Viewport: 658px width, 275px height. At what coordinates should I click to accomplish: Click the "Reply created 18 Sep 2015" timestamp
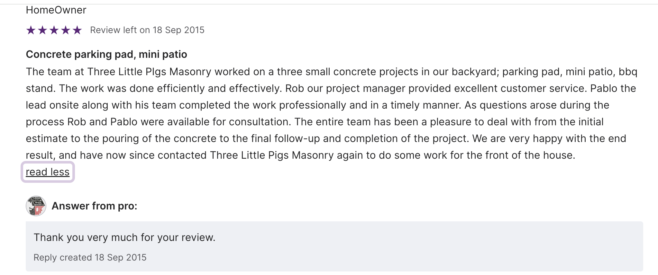(90, 258)
